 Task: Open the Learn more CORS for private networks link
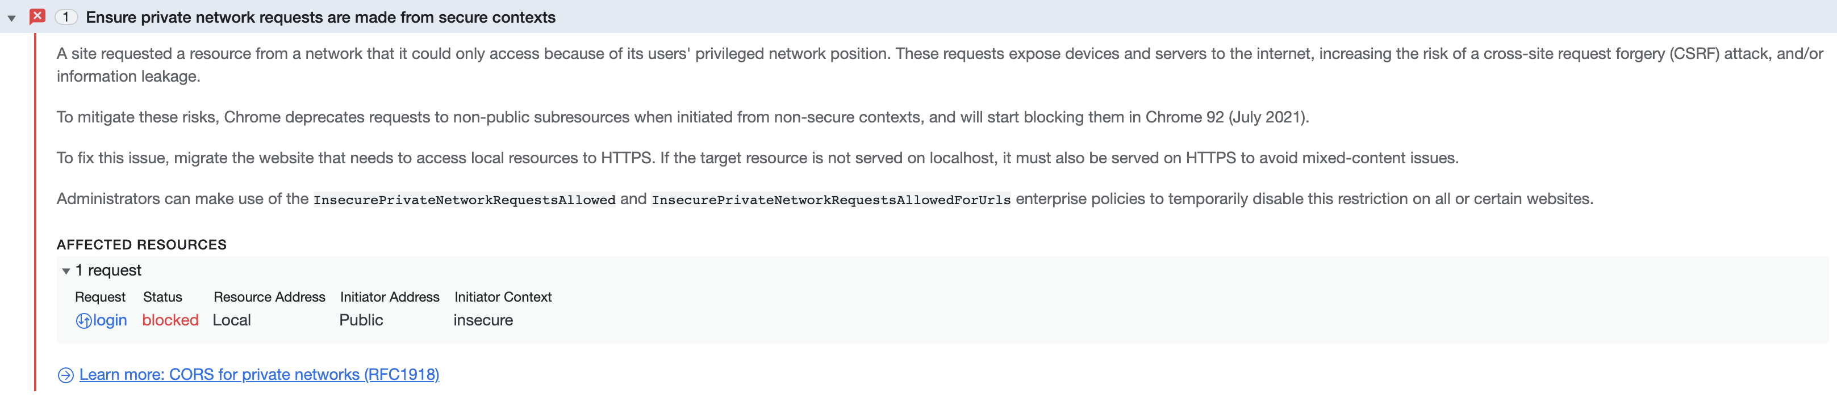click(x=259, y=375)
